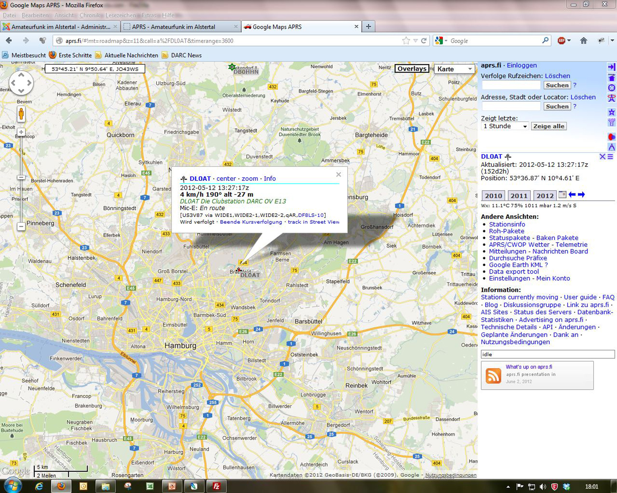The width and height of the screenshot is (617, 493).
Task: Open the 'track in Street View' link
Action: [313, 222]
